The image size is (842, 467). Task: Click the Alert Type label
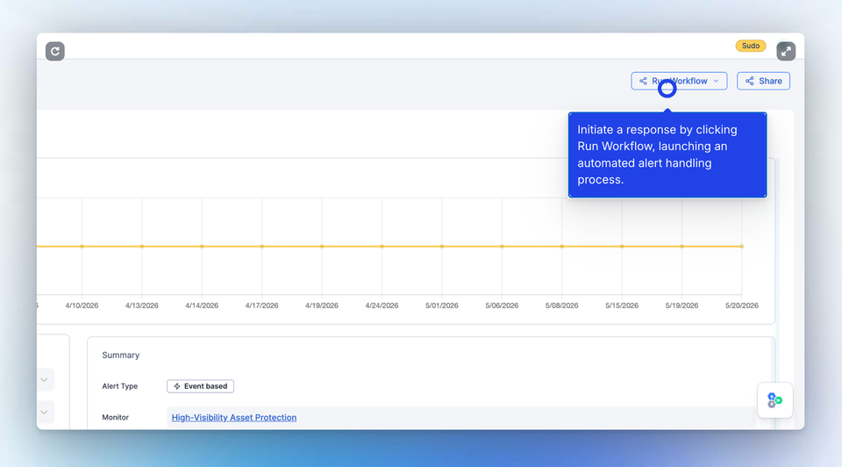click(120, 386)
